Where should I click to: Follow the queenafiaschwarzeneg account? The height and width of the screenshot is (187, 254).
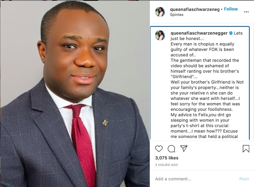pyautogui.click(x=231, y=9)
